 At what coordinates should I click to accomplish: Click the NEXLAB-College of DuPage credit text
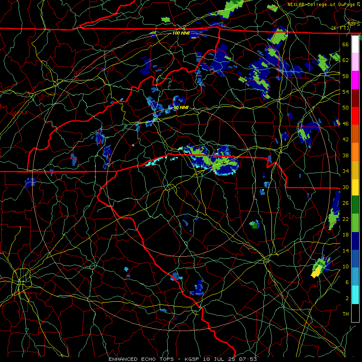pos(324,4)
